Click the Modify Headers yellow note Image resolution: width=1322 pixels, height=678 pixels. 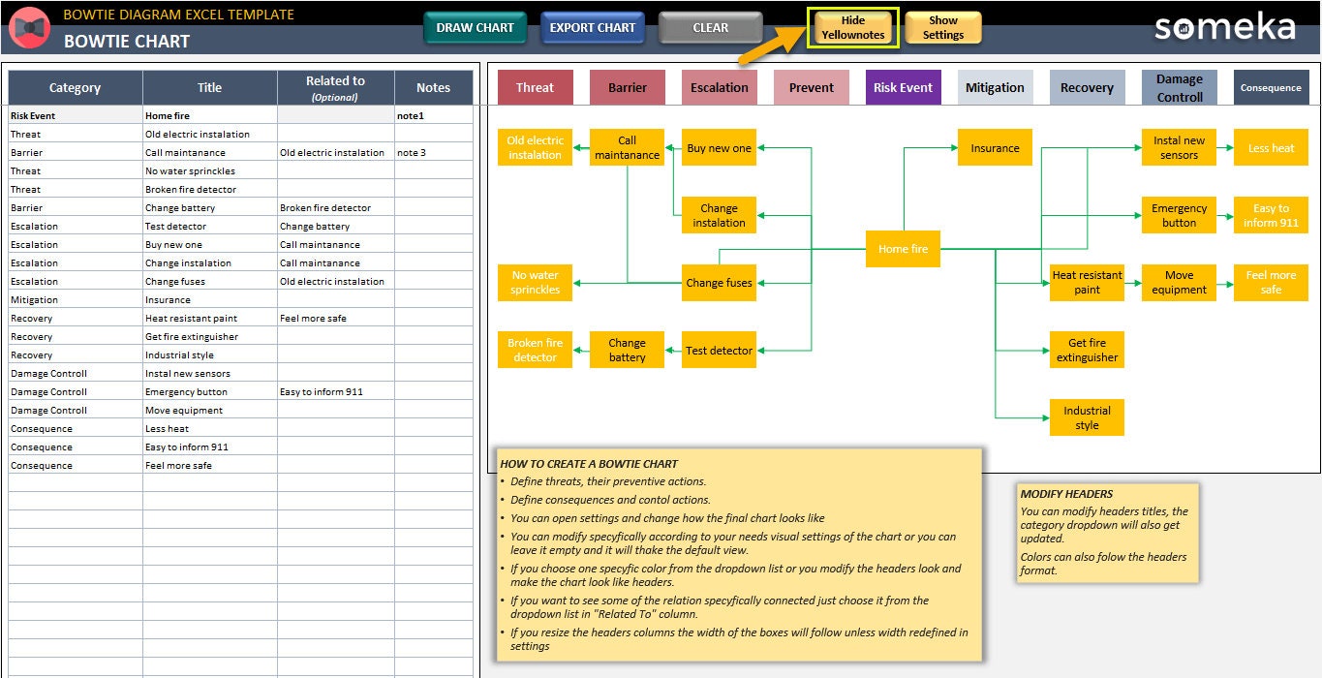tap(1107, 534)
